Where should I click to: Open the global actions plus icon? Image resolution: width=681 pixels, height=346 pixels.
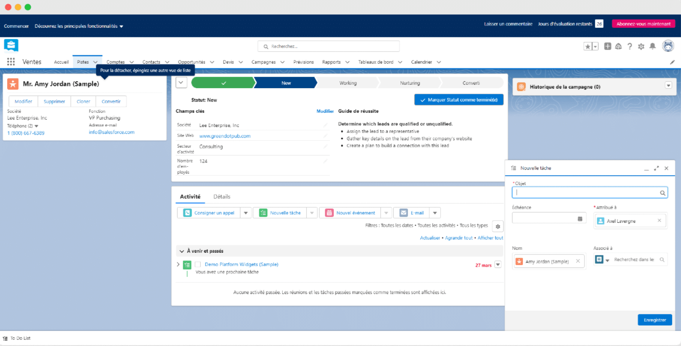608,46
